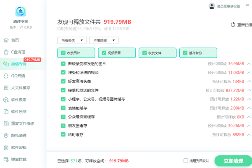
Task: Expand the 1.22MB mini-program cache chevron
Action: click(x=249, y=99)
